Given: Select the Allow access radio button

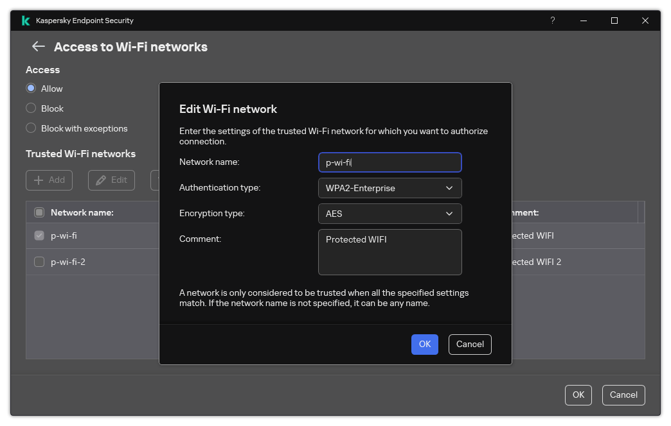Looking at the screenshot, I should tap(31, 88).
